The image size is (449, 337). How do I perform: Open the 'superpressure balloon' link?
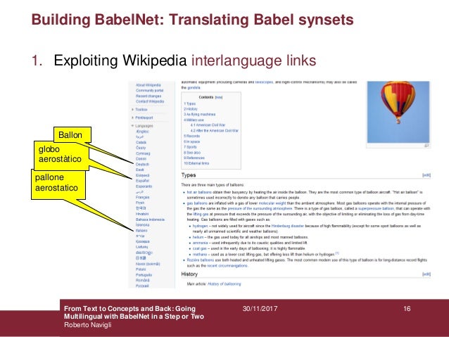pyautogui.click(x=376, y=209)
